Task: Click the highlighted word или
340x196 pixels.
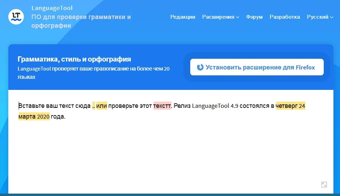Action: 102,106
